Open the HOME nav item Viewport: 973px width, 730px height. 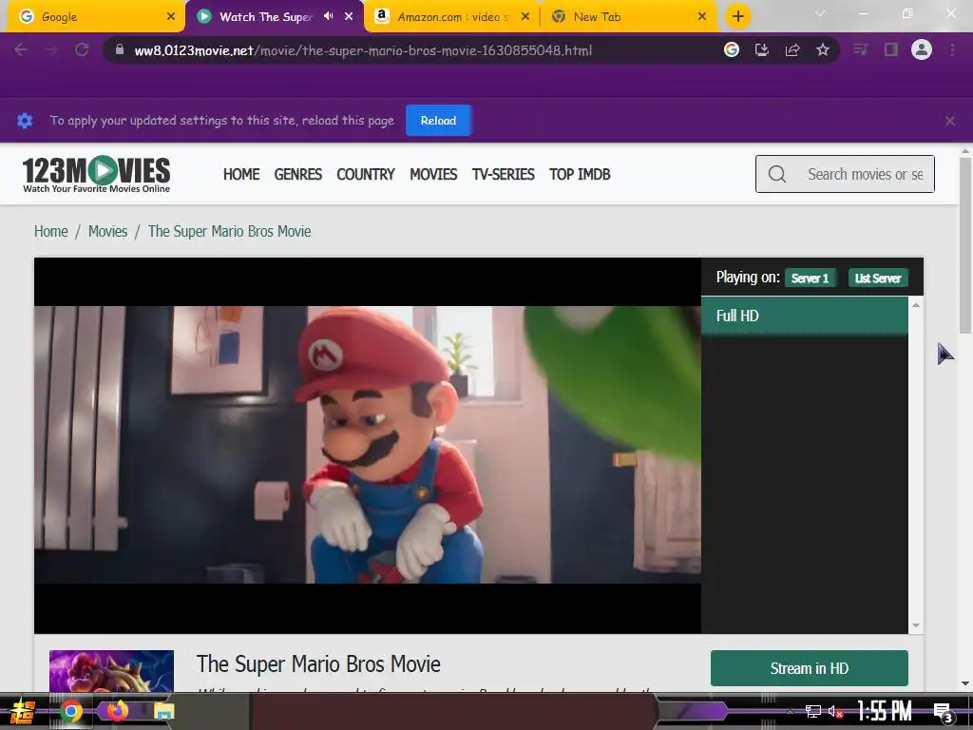(241, 175)
